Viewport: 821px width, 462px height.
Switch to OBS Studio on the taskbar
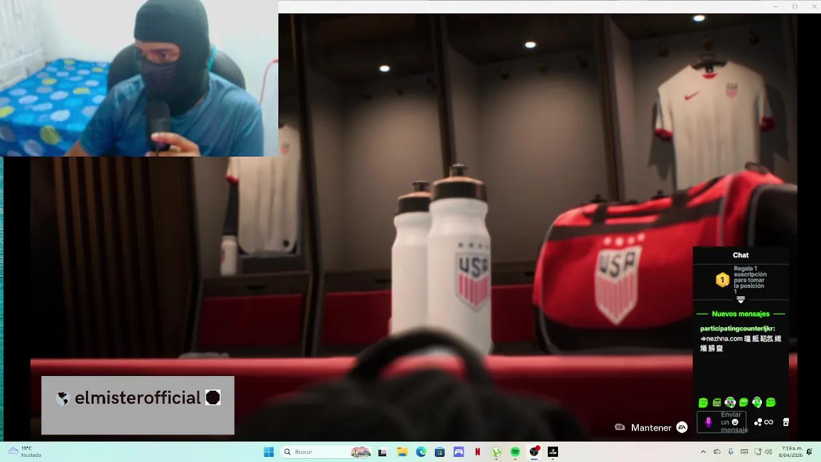tap(534, 452)
